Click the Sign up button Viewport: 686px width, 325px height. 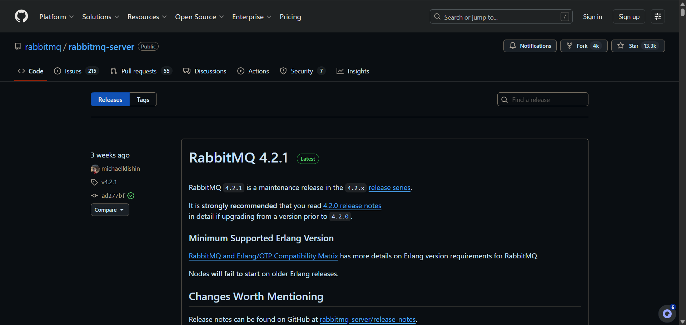[629, 17]
